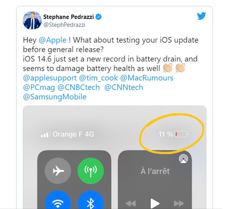
Task: Open the @MacRumours mention
Action: click(x=147, y=78)
